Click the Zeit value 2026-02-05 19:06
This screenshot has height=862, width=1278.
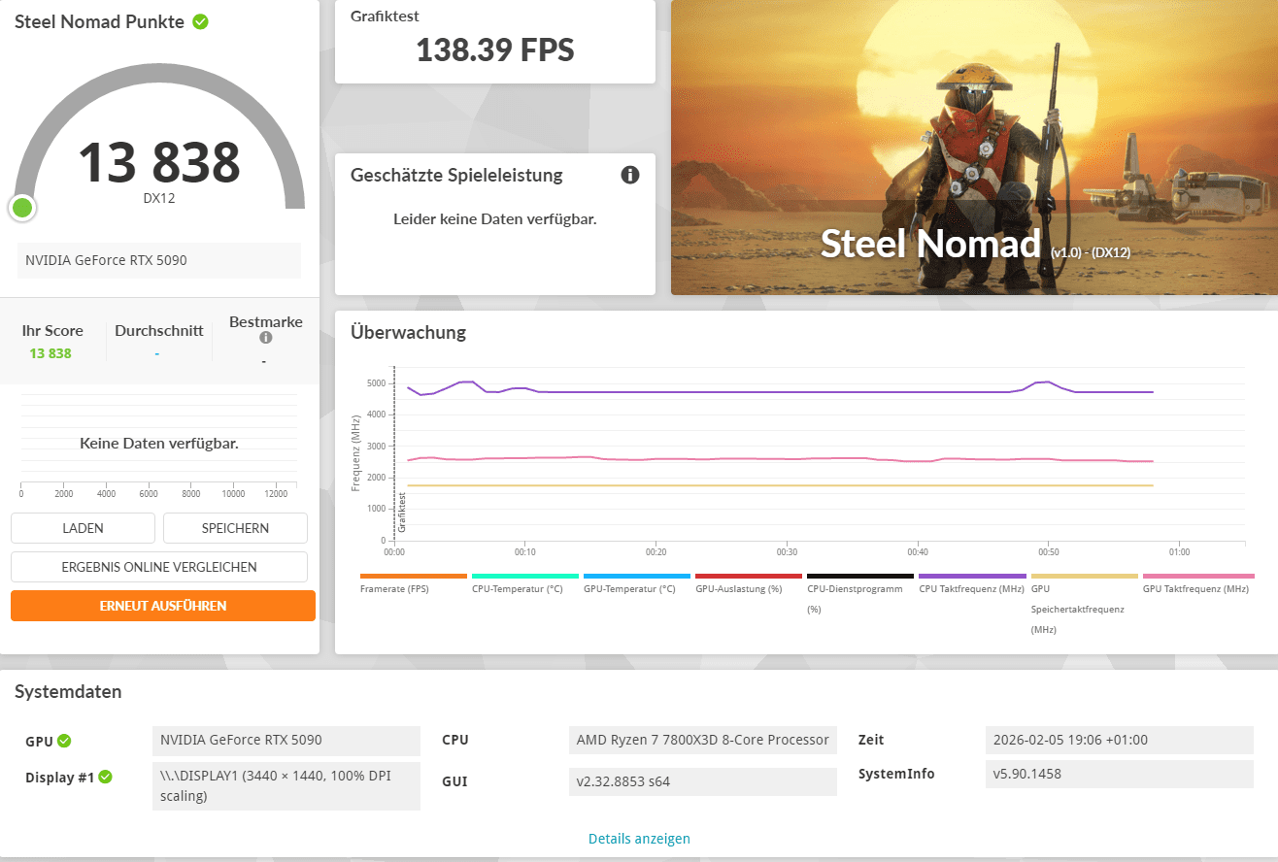pyautogui.click(x=1119, y=741)
